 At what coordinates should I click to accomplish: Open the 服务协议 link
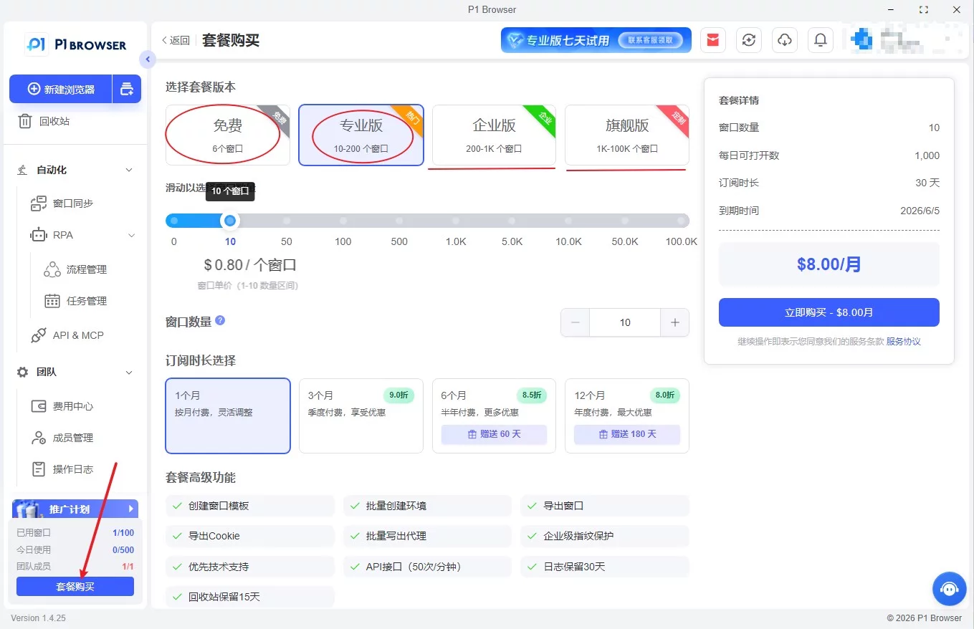903,342
